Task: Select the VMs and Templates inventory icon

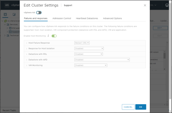Action: click(14, 14)
